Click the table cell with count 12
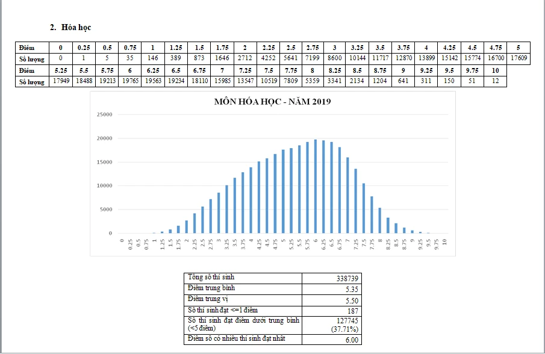 coord(494,81)
